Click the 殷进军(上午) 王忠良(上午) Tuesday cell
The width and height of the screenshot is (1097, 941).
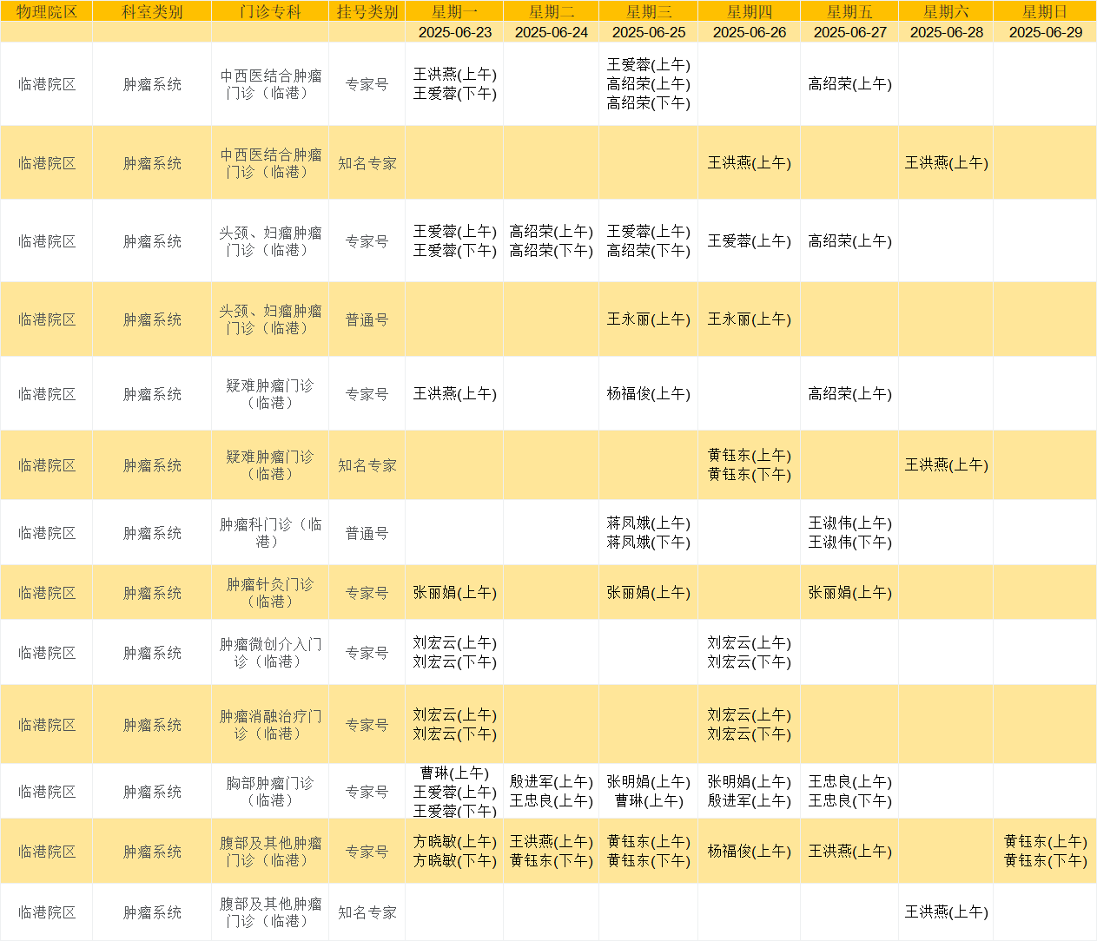[552, 792]
